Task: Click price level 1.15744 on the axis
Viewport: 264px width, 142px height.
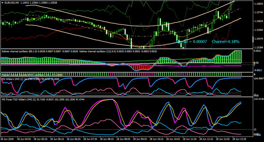Action: point(259,13)
